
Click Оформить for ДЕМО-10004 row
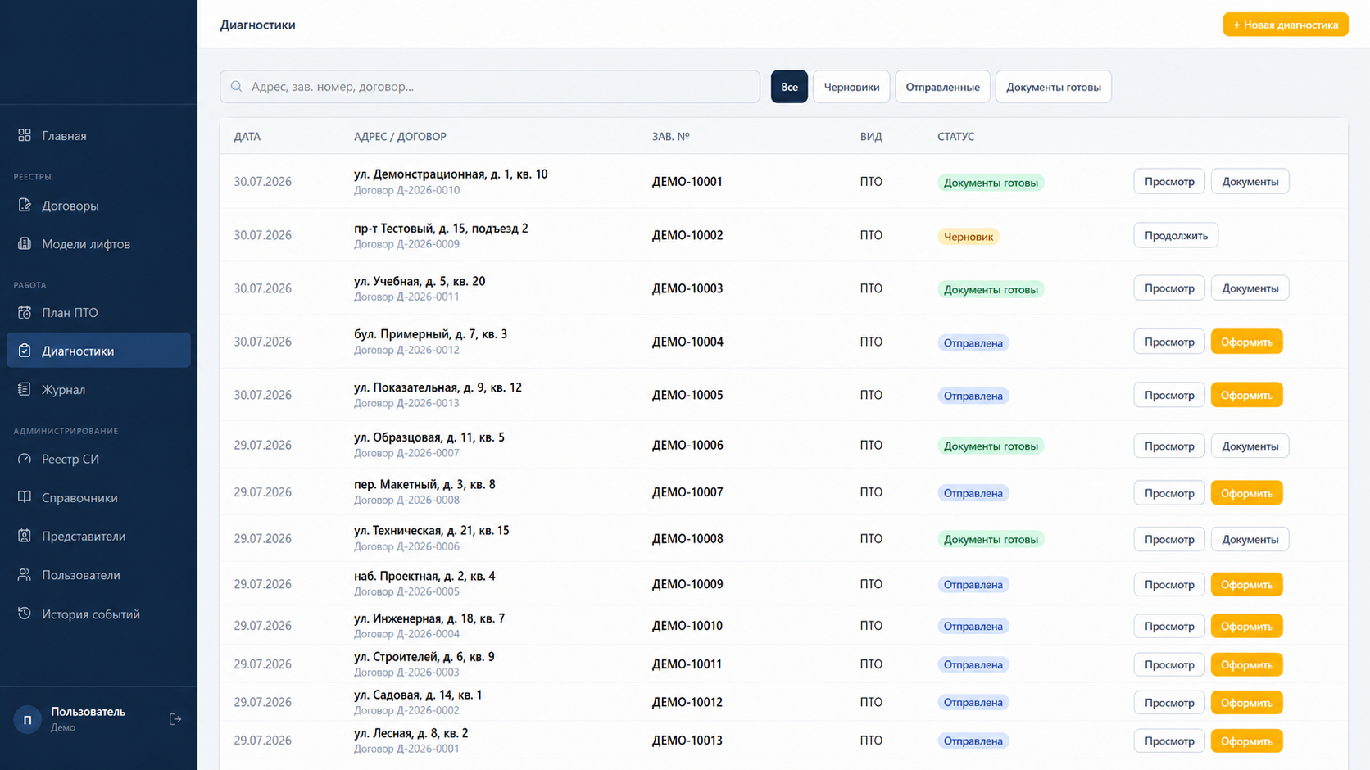1246,342
